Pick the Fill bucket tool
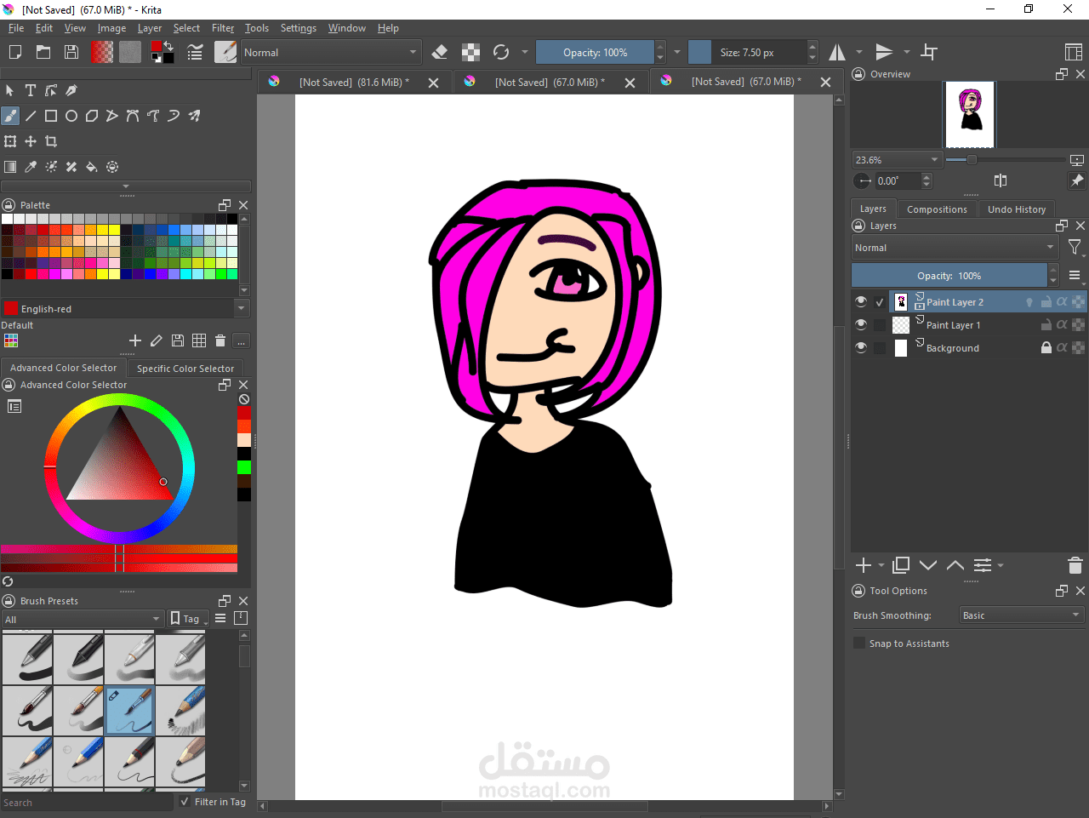Screen dimensions: 1089x818 [92, 167]
